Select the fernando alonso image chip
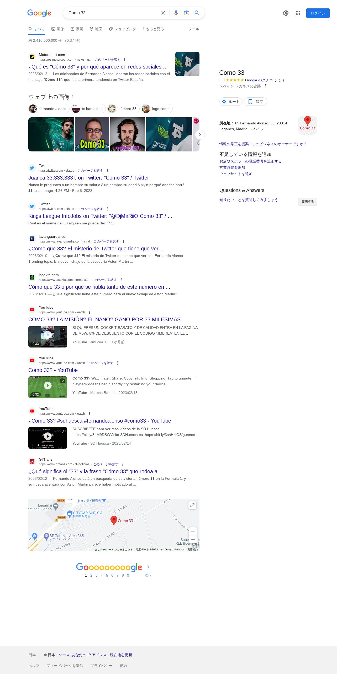 point(49,109)
